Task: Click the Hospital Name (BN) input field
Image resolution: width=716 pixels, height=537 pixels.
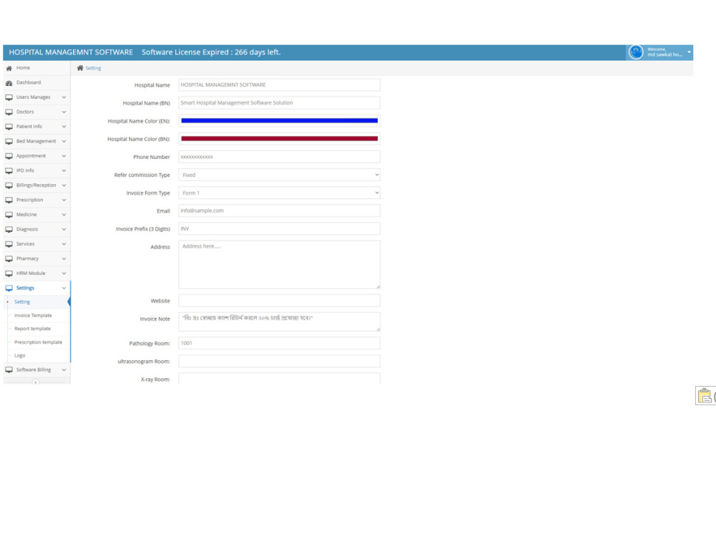Action: [279, 102]
